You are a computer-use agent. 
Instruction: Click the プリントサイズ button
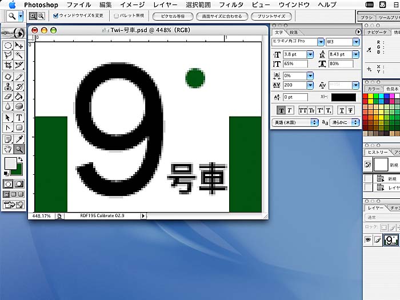(271, 17)
